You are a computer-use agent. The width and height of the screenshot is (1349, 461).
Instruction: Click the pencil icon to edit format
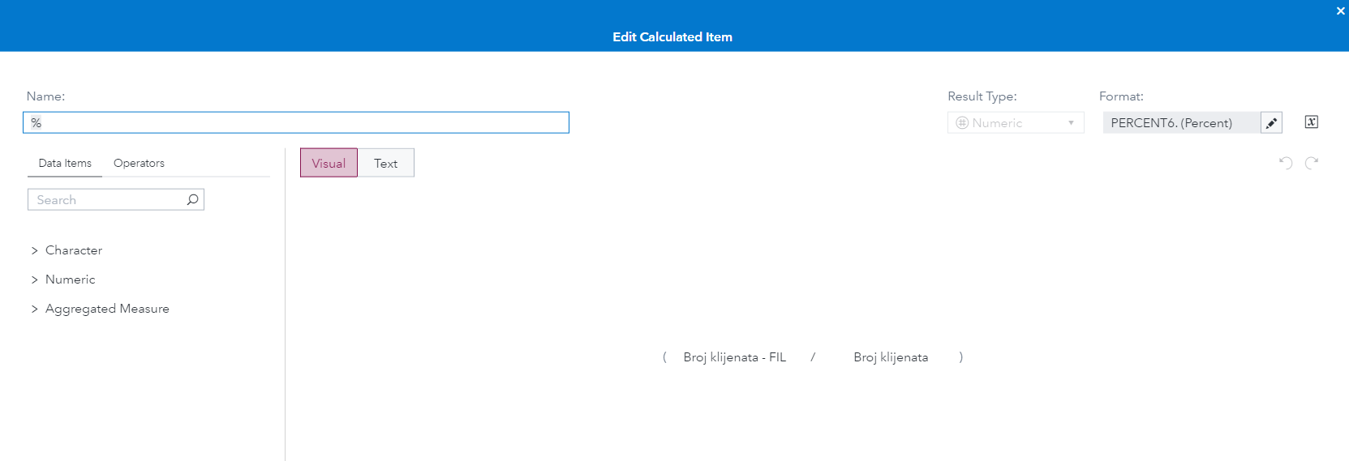[x=1271, y=123]
